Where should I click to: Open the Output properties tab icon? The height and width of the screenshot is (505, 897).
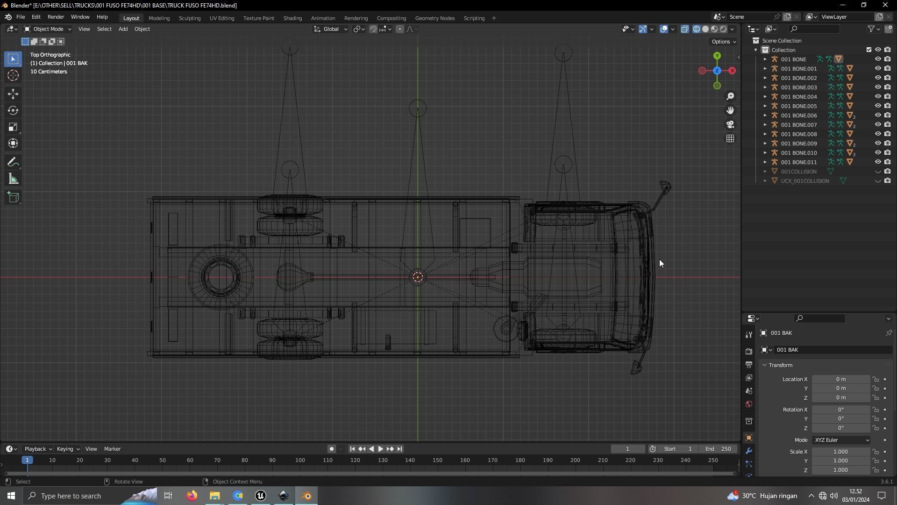[x=749, y=365]
